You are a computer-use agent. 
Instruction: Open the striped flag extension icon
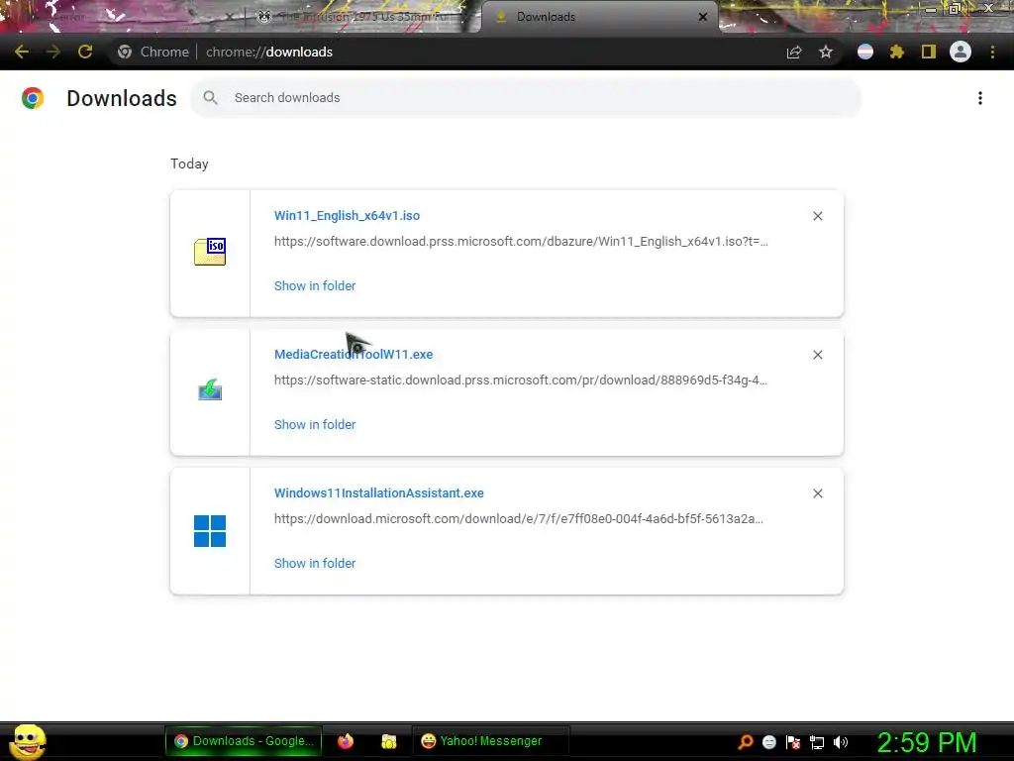pos(865,52)
